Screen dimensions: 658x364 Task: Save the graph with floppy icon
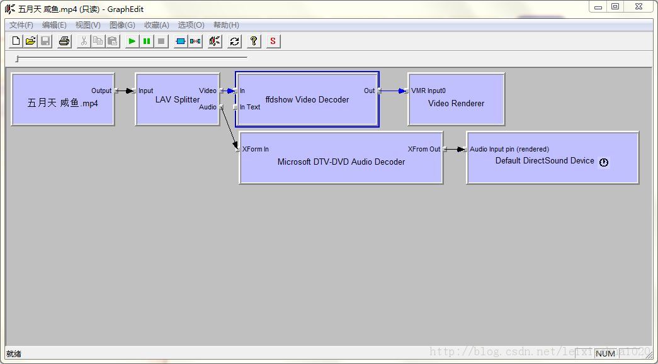click(45, 41)
